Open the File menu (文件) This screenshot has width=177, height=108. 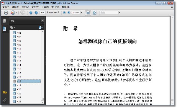tap(6, 7)
